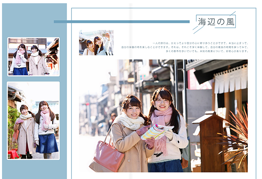
Task: Click the Japanese paragraph text block
Action: pyautogui.click(x=186, y=47)
